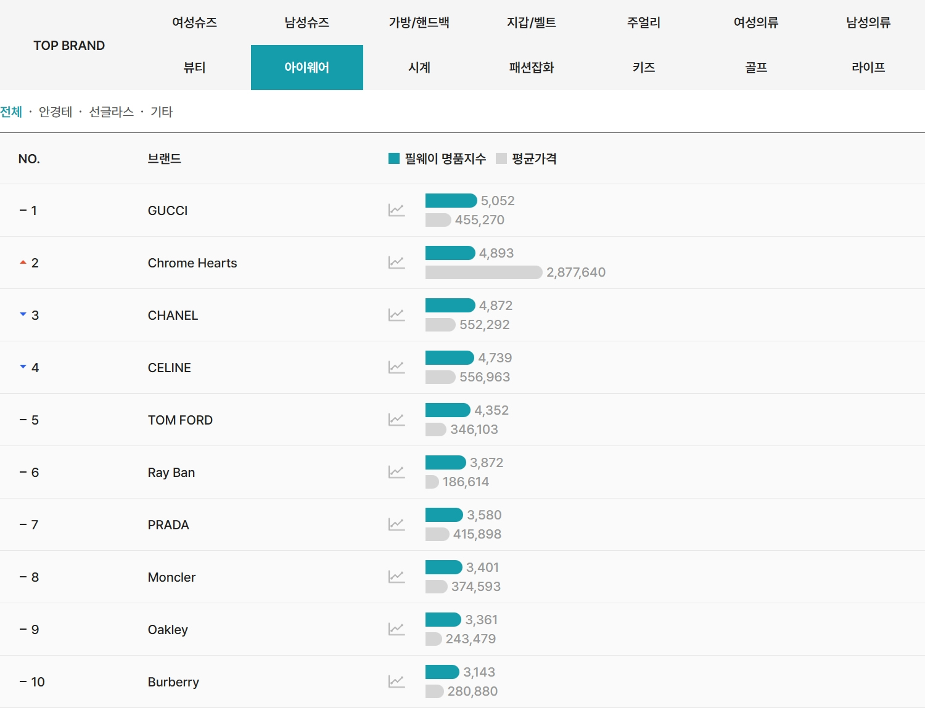This screenshot has height=708, width=925.
Task: Open the trend chart icon for Ray Ban
Action: [397, 472]
